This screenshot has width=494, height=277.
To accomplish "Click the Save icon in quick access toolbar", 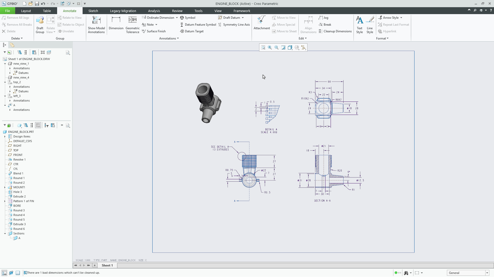I will point(37,4).
